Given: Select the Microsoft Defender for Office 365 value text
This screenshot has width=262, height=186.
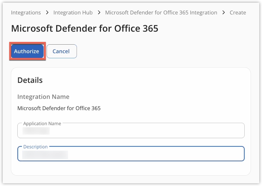Looking at the screenshot, I should tap(59, 108).
